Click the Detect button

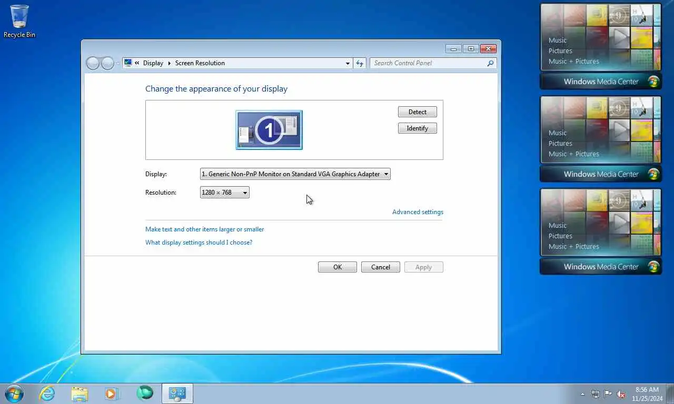(x=418, y=112)
